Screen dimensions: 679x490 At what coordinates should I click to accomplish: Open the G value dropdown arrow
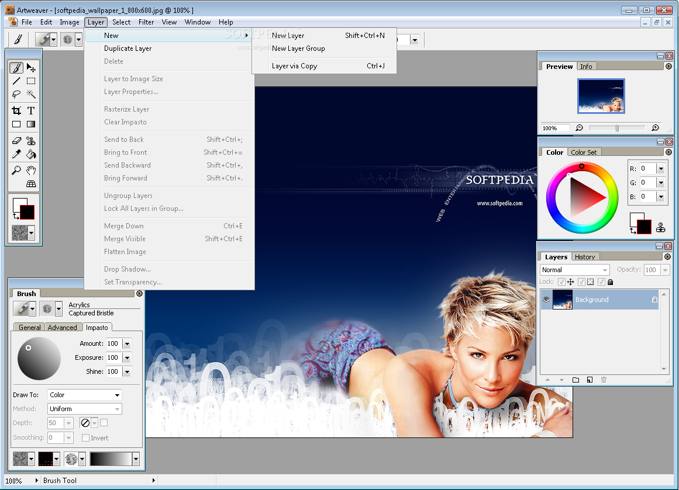pyautogui.click(x=661, y=182)
